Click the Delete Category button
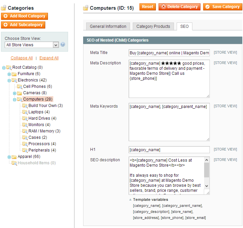This screenshot has height=228, width=243. point(179,7)
